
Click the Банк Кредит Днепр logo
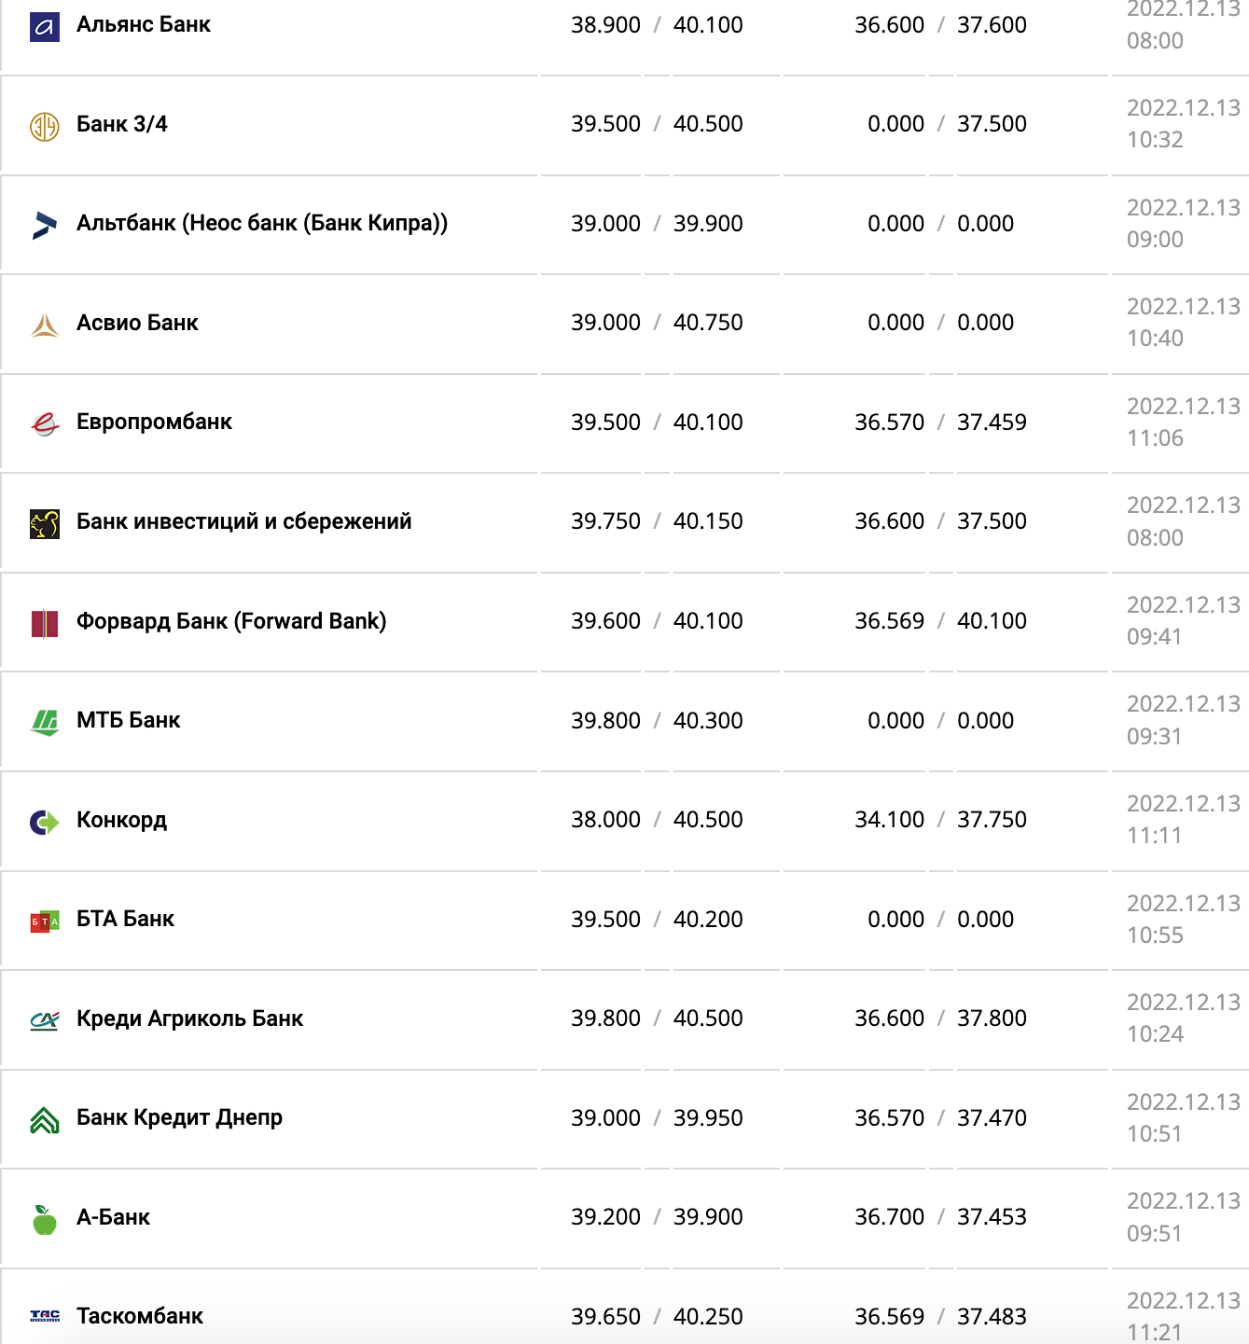click(44, 1119)
